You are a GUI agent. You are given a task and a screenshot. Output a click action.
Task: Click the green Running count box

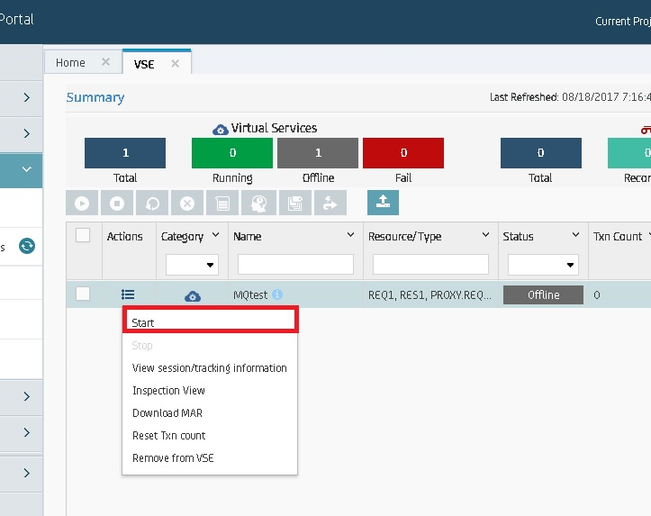(x=232, y=153)
